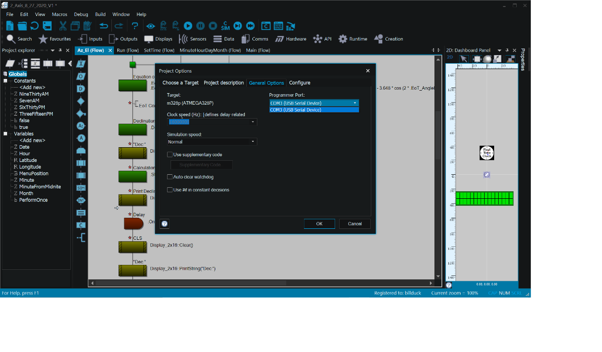Viewport: 602px width, 352px height.
Task: Click the question mark help icon in toolbar
Action: 135,26
